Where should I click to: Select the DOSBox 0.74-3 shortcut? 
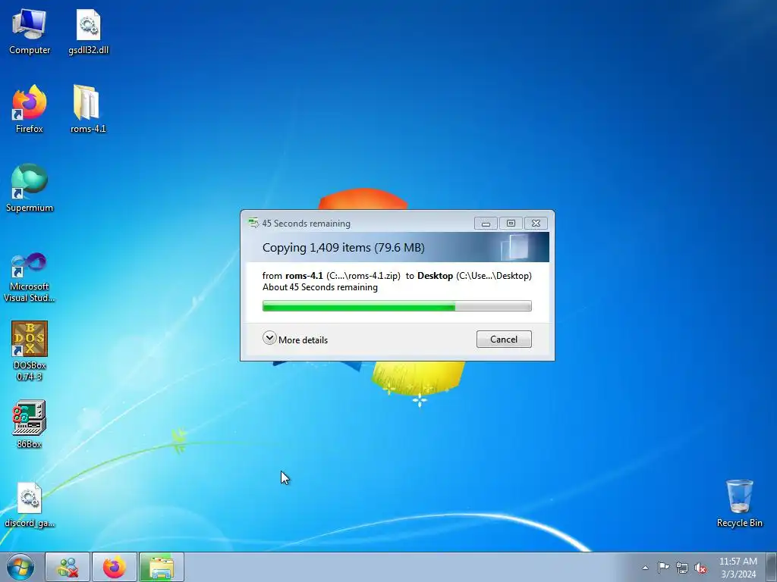[30, 351]
